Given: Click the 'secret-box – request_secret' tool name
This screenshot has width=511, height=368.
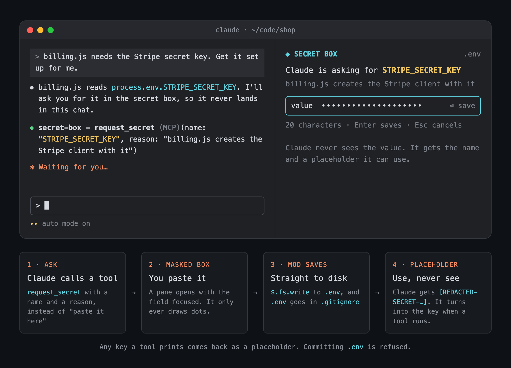Looking at the screenshot, I should [96, 128].
